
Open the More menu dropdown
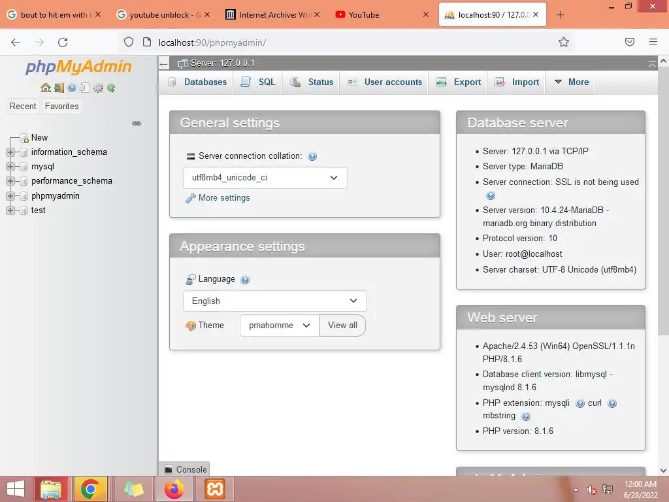[571, 82]
